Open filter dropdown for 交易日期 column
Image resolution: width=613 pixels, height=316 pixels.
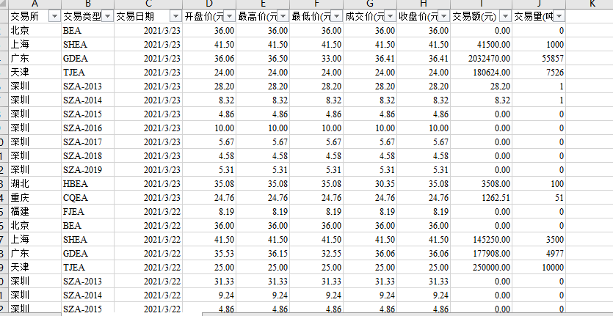tap(176, 16)
